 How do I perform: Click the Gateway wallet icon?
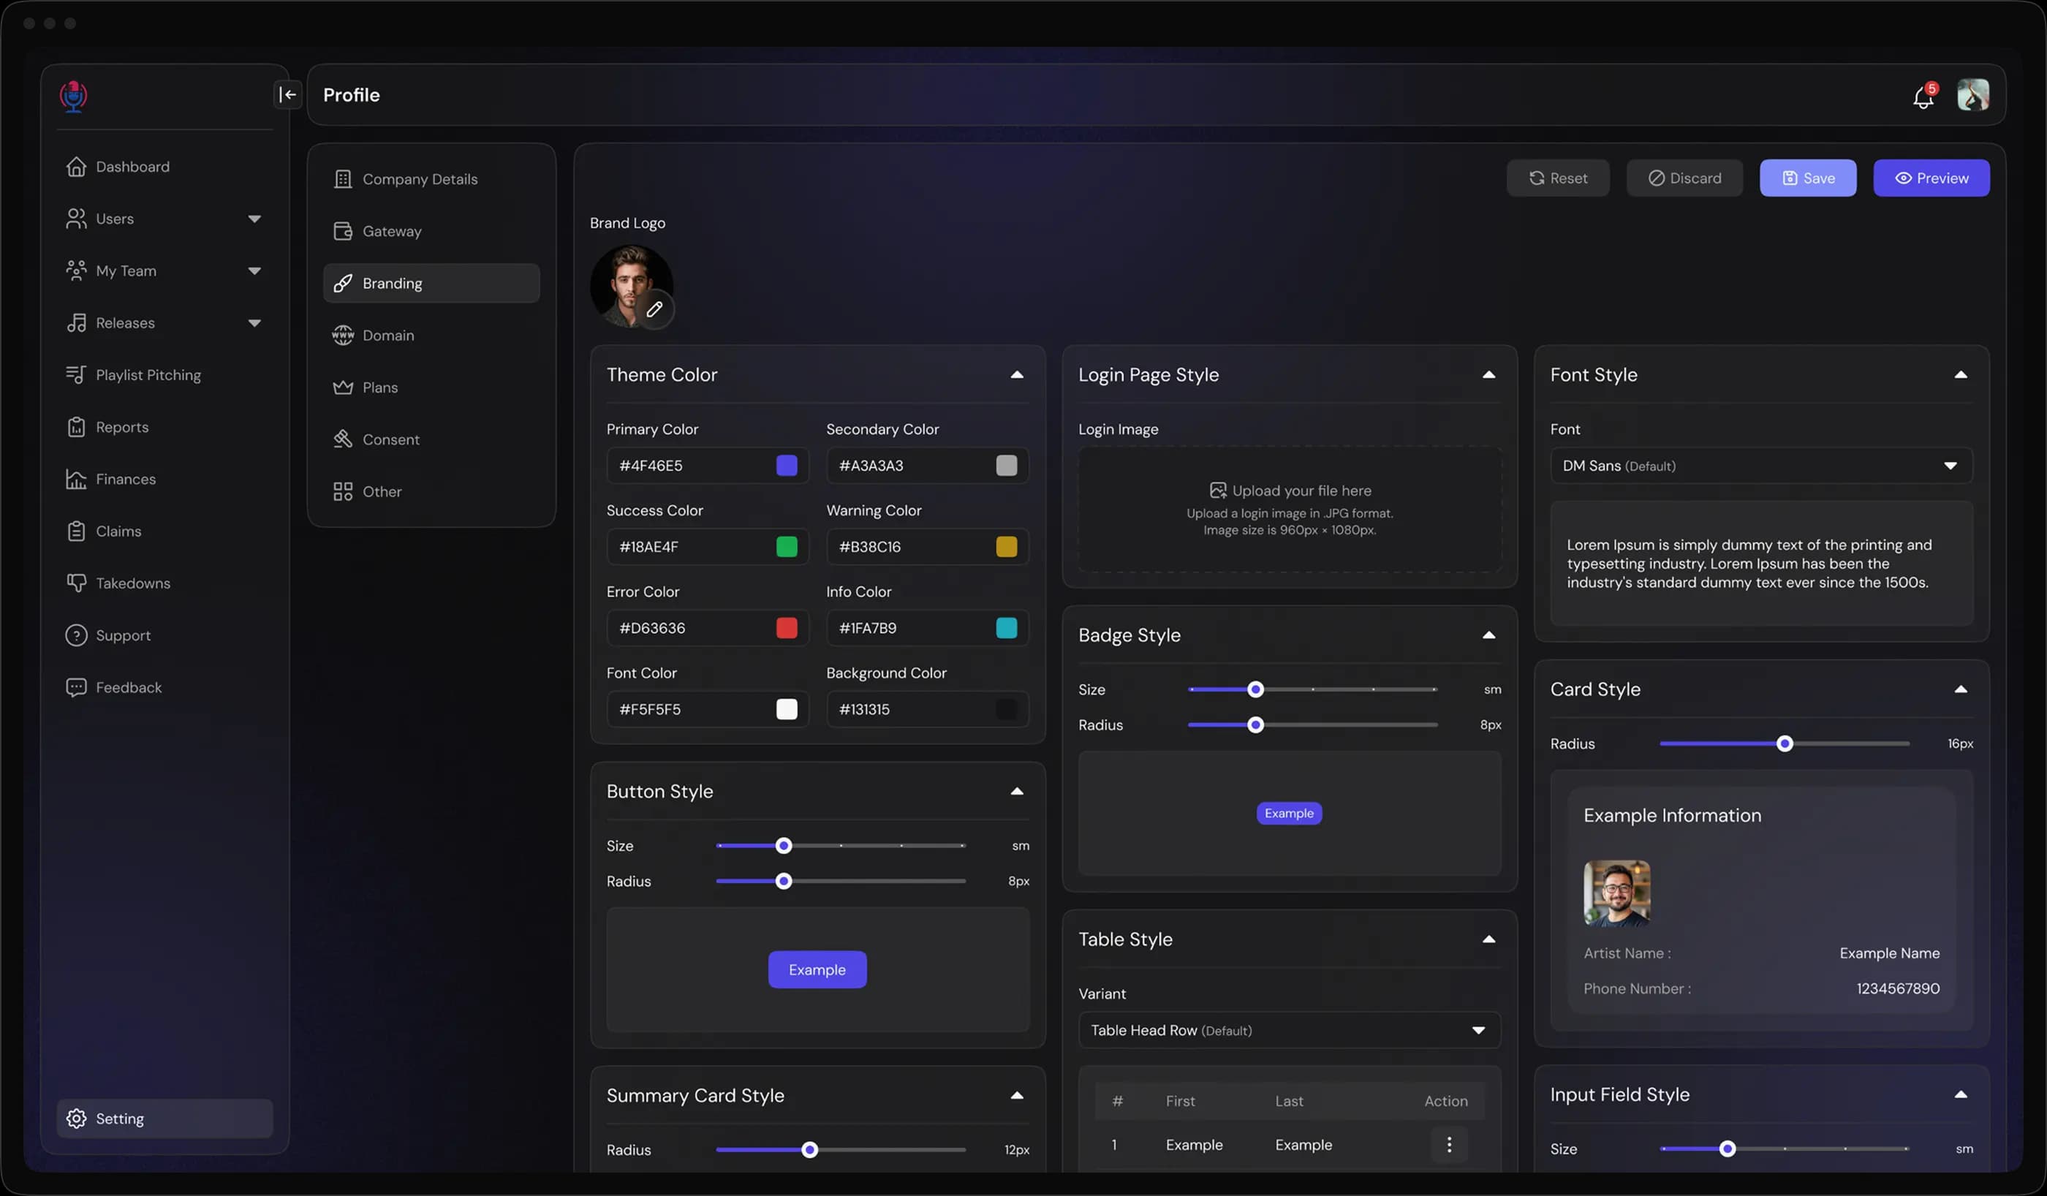coord(343,231)
